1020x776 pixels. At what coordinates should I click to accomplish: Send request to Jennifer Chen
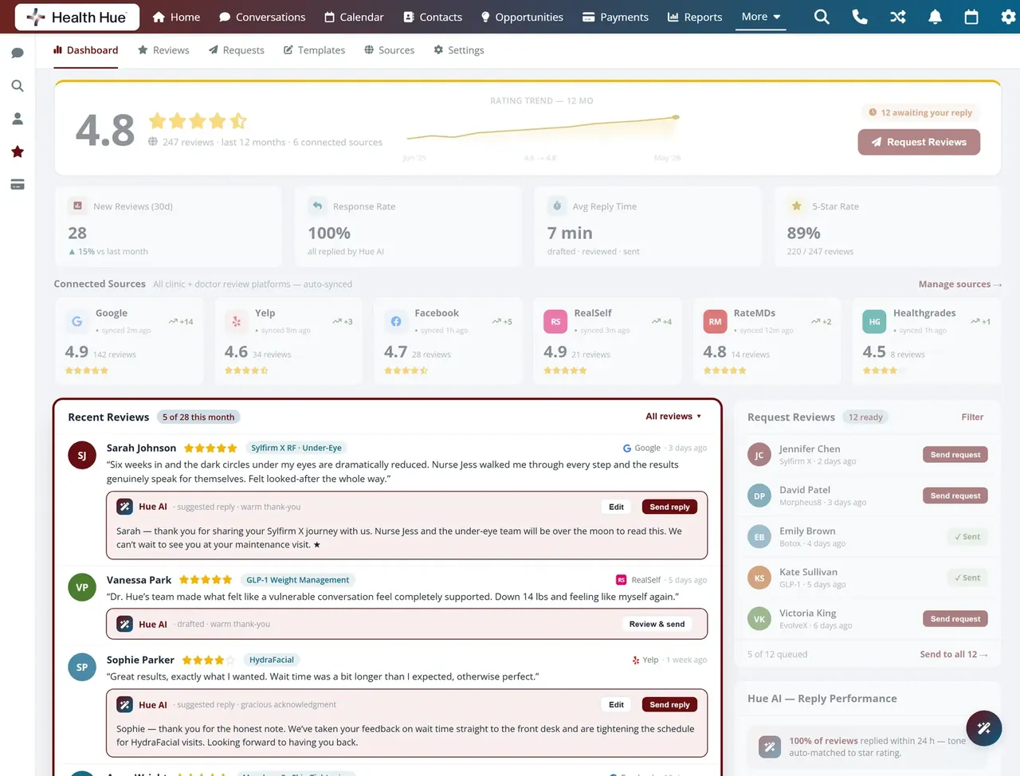(955, 455)
